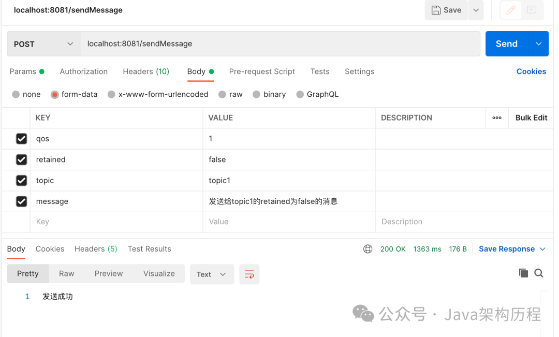Viewport: 559px width, 337px height.
Task: Click the Bulk Edit button
Action: pyautogui.click(x=531, y=118)
